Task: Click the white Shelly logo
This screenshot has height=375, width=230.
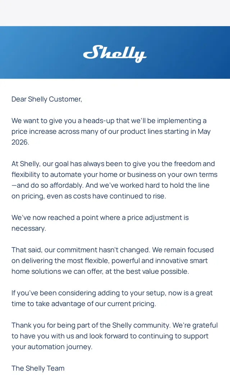Action: click(115, 54)
